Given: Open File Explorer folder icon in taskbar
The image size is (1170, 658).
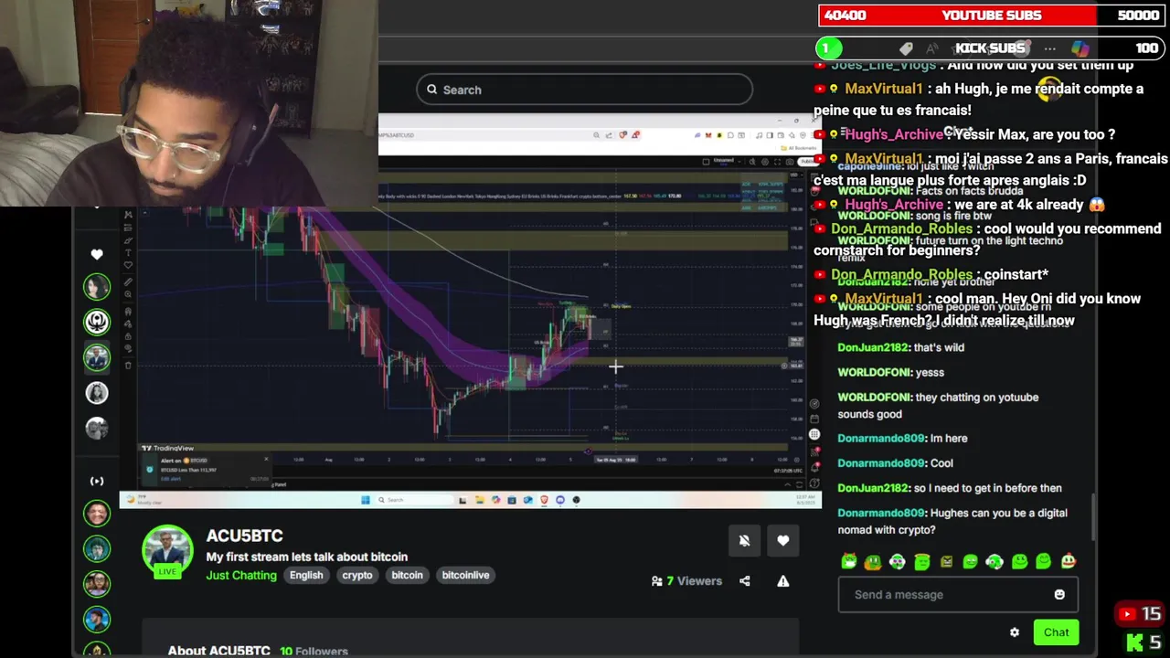Looking at the screenshot, I should (479, 500).
